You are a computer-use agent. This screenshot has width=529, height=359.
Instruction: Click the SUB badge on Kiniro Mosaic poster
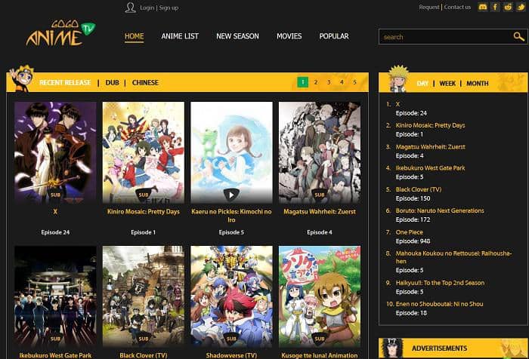pos(144,195)
